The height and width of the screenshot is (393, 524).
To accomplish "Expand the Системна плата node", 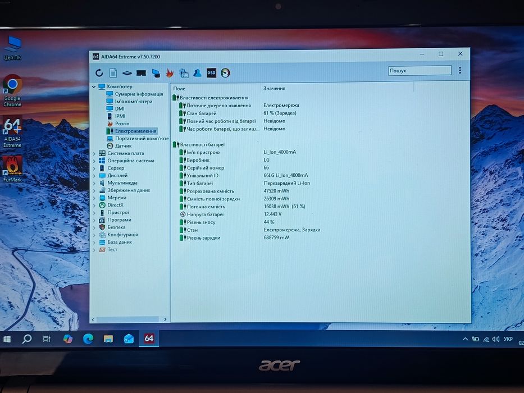I will (x=94, y=153).
